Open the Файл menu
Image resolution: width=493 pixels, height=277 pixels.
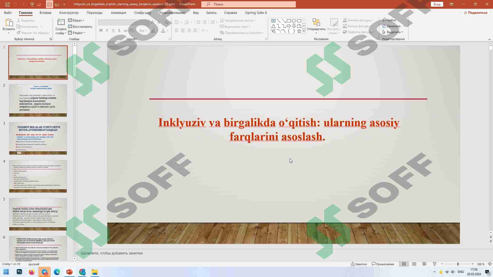[8, 13]
